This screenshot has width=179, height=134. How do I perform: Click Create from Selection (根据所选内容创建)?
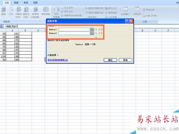click(71, 16)
